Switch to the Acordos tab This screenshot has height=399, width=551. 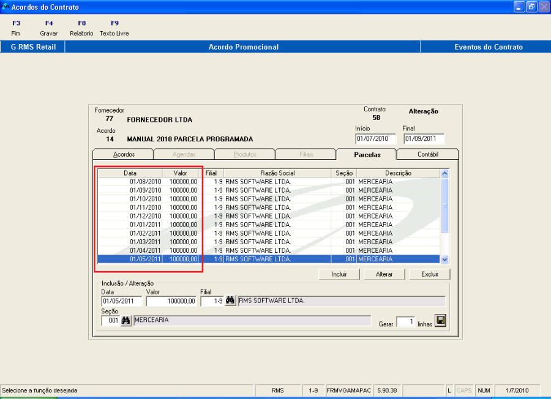pyautogui.click(x=123, y=154)
